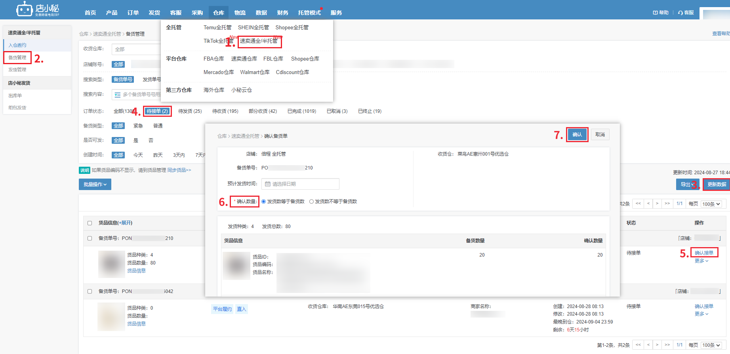
Task: Open the 首页 menu
Action: click(x=90, y=13)
